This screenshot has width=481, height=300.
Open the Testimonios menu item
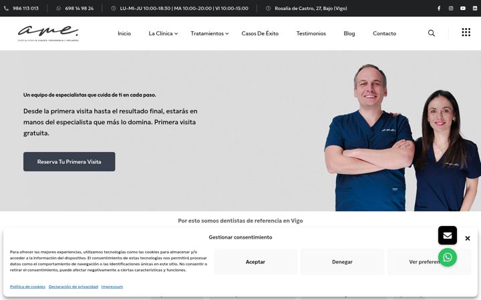[x=311, y=33]
